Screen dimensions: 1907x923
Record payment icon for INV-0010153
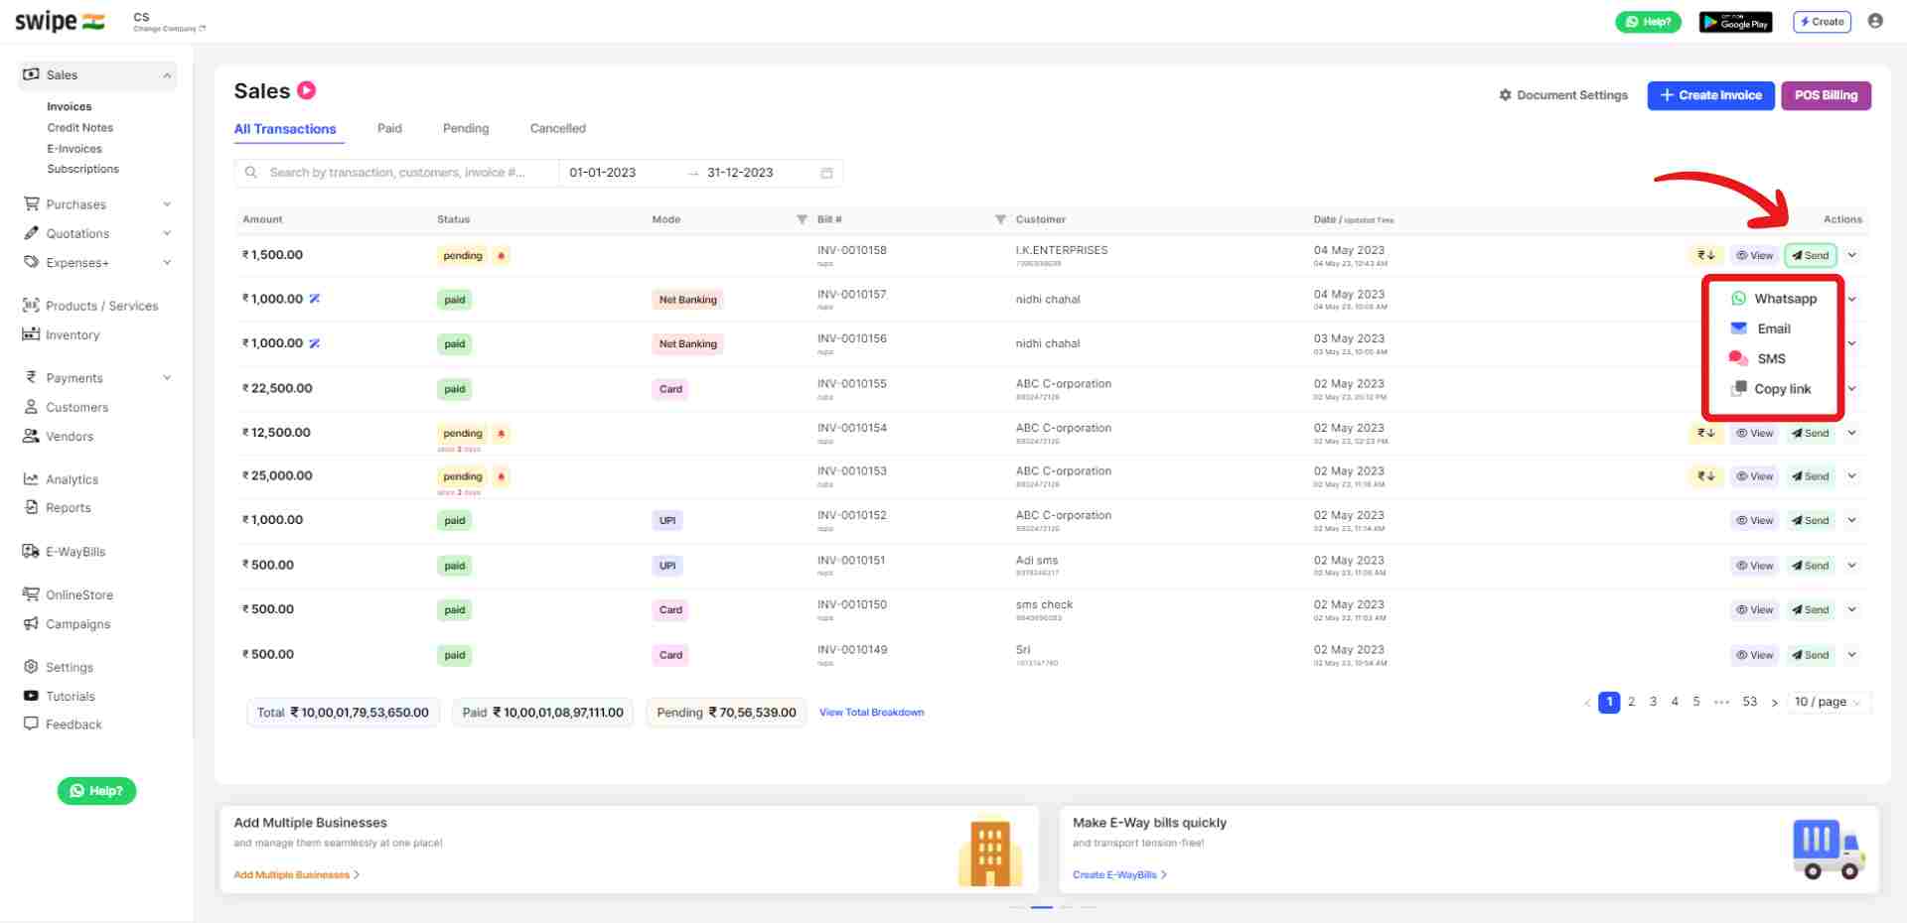click(x=1705, y=476)
